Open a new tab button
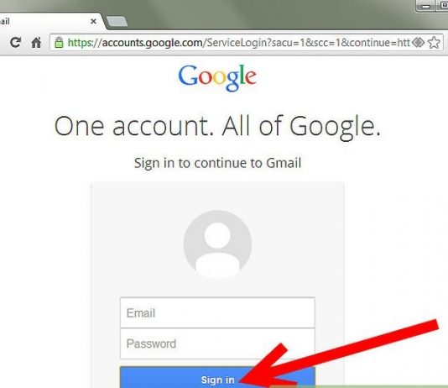This screenshot has height=388, width=448. pos(117,21)
